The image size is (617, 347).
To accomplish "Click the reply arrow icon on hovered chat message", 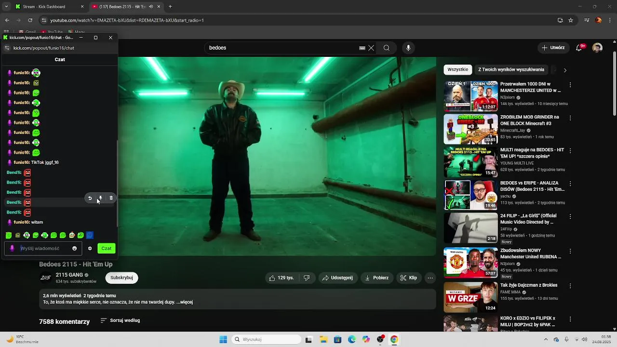I will [x=90, y=198].
